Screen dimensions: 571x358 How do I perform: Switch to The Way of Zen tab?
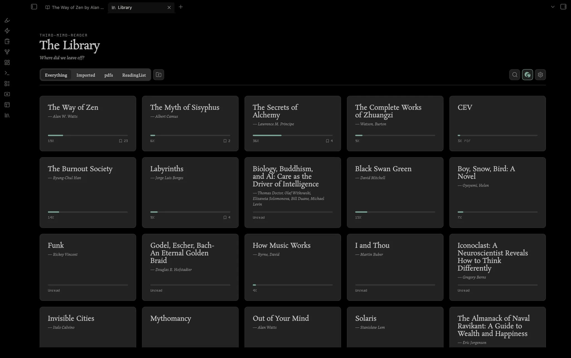click(x=74, y=8)
